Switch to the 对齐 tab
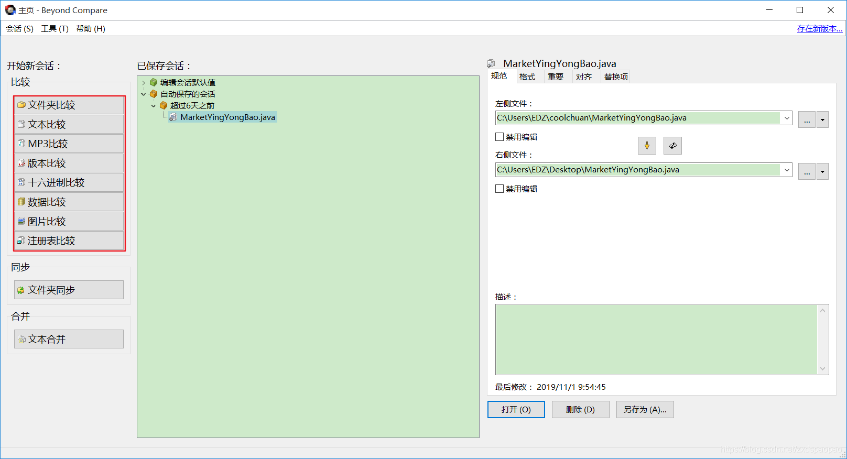 pos(584,77)
